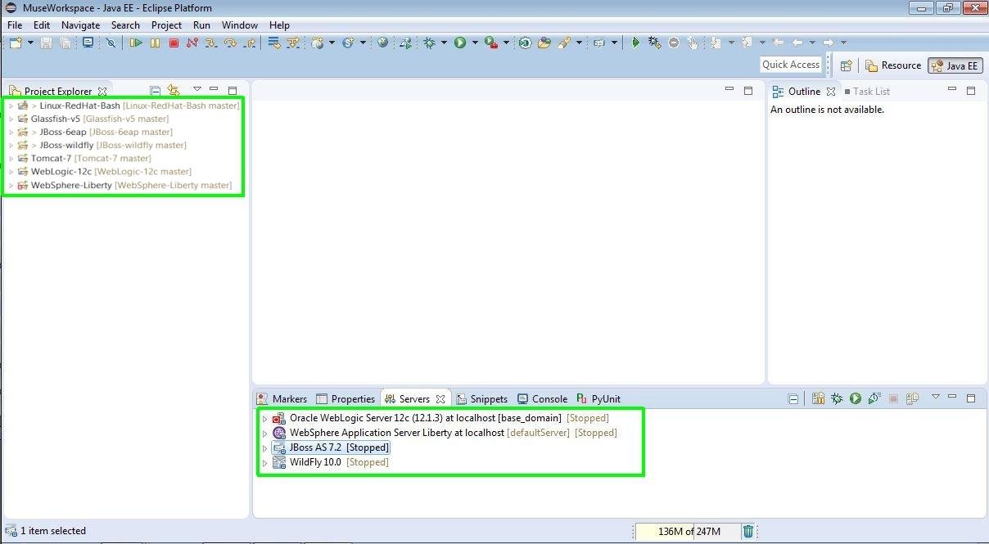This screenshot has height=544, width=989.
Task: Switch to the Snippets tab
Action: (x=482, y=399)
